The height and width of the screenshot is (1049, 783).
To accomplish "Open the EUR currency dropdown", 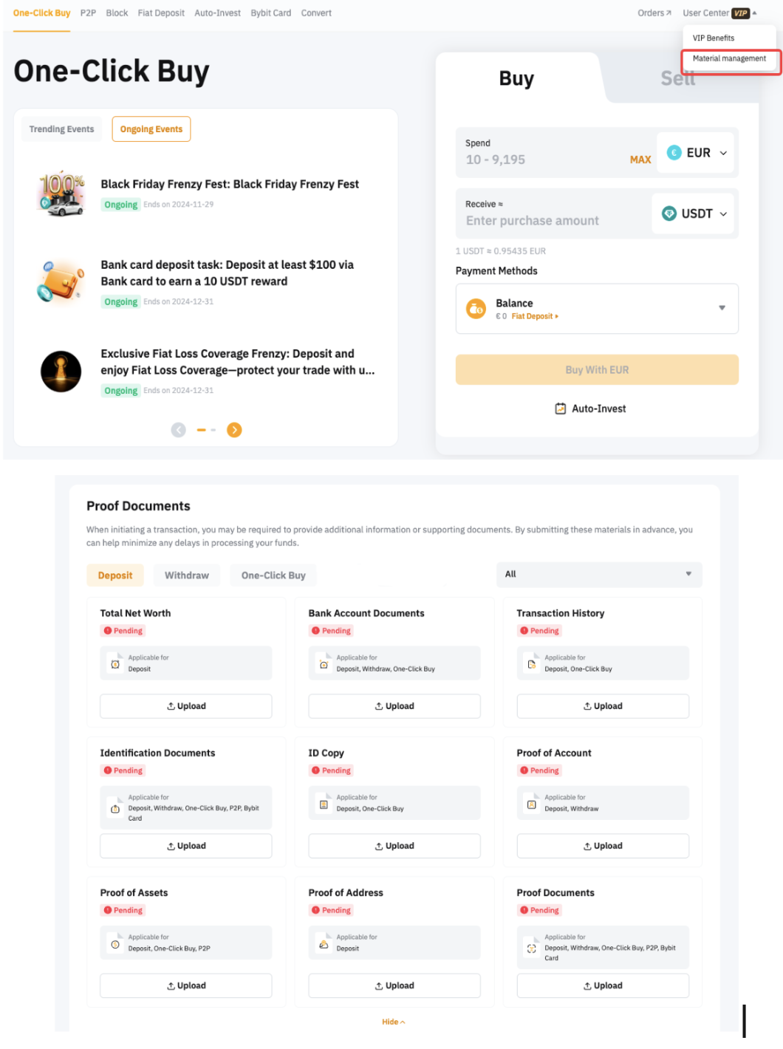I will click(696, 153).
